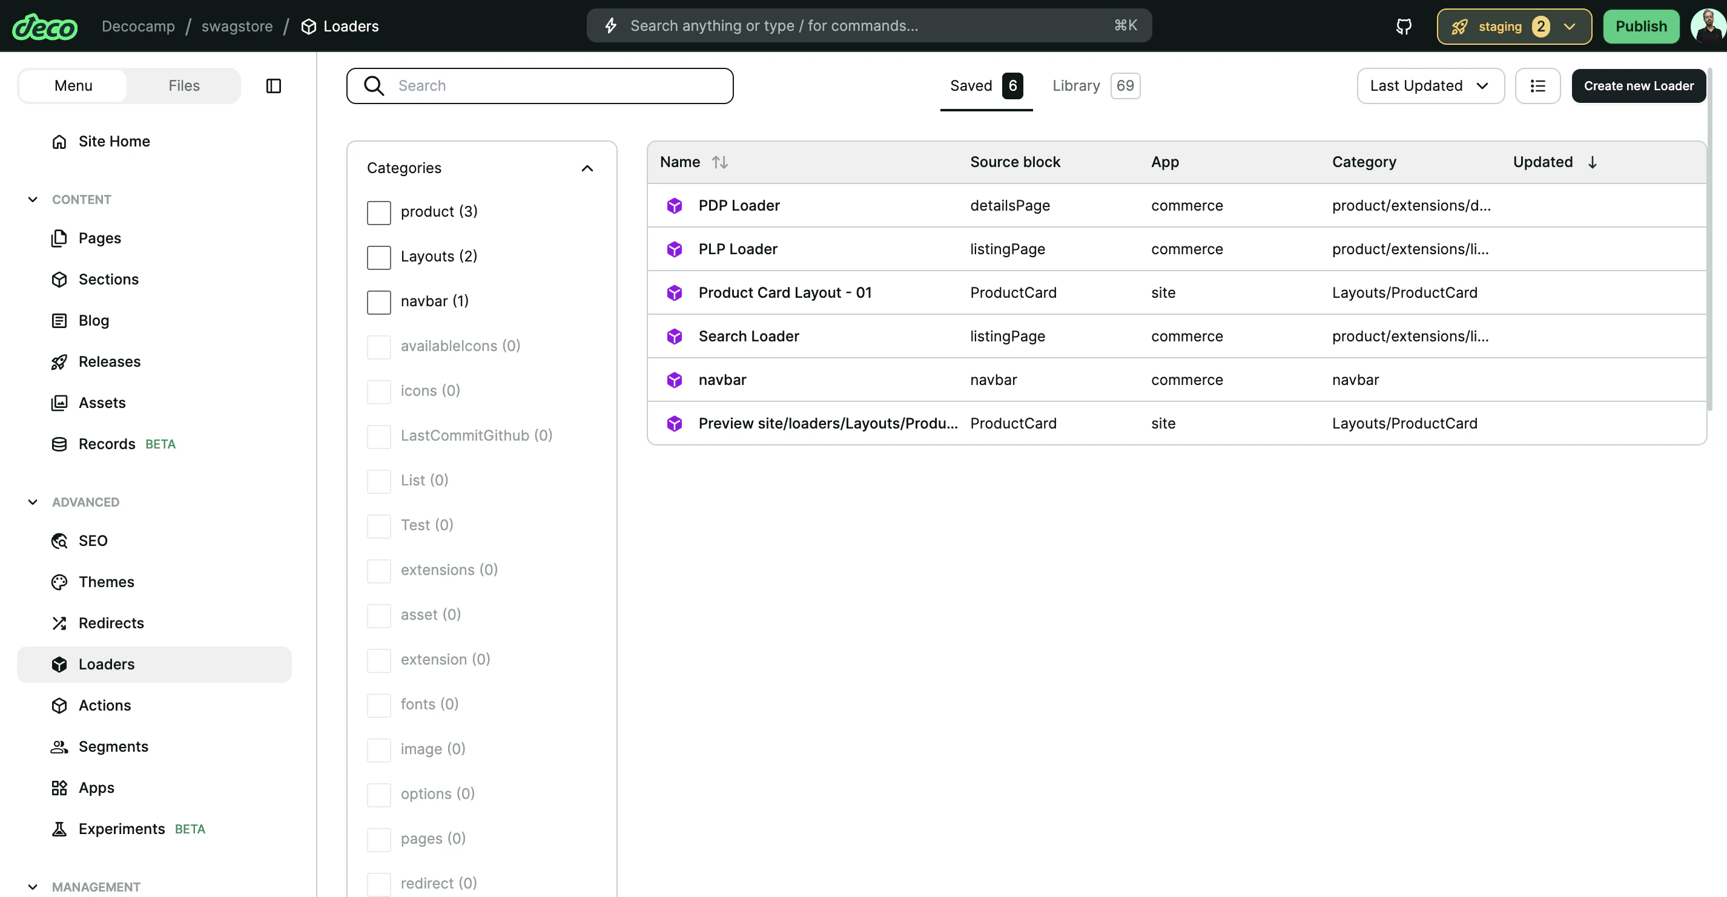This screenshot has width=1727, height=897.
Task: Tick the navbar (1) checkbox
Action: 379,302
